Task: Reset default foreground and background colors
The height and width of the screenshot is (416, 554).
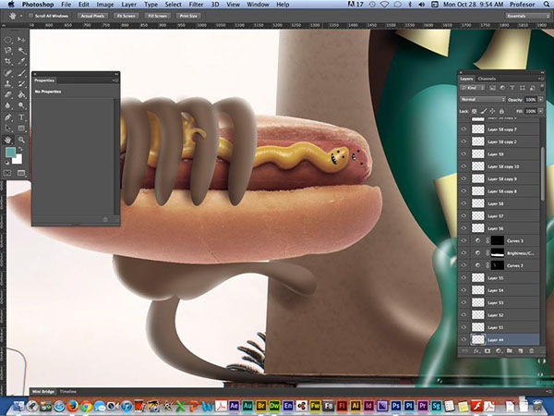Action: point(6,163)
